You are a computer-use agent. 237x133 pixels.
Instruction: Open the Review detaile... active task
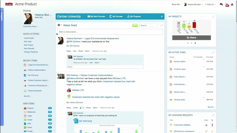coord(180,62)
